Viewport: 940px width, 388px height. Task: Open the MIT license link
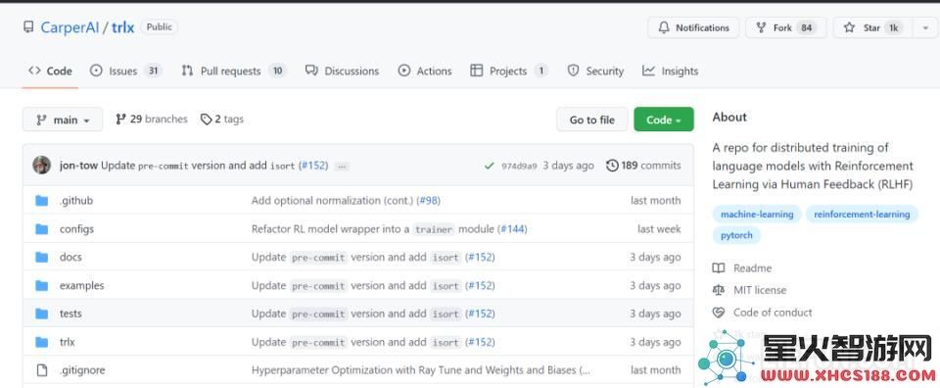click(749, 290)
